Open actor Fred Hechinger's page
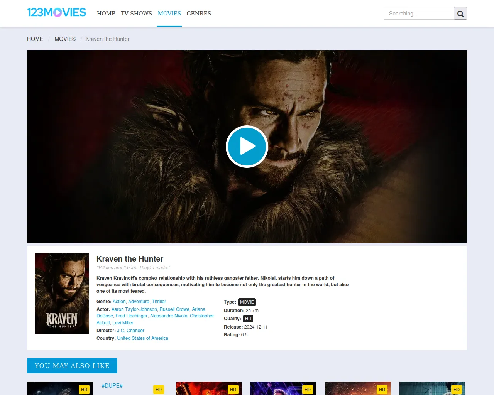This screenshot has width=494, height=395. 132,316
